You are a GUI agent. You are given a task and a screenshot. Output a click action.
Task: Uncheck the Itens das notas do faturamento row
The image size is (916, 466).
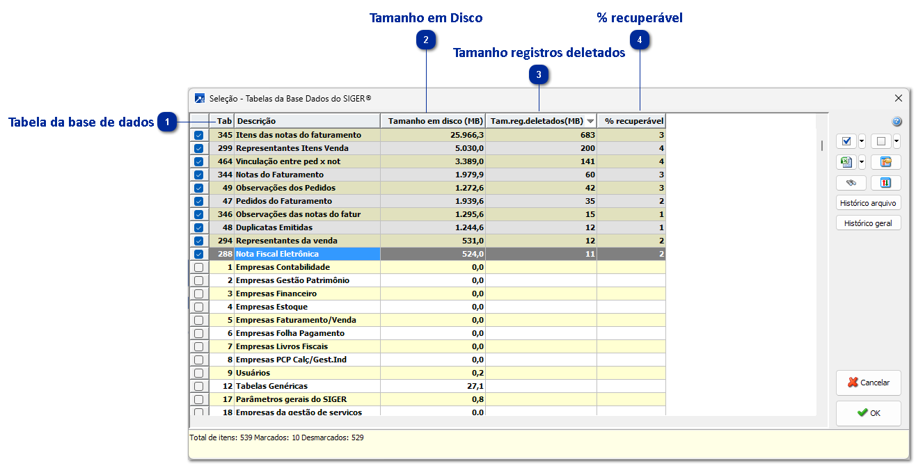tap(199, 135)
